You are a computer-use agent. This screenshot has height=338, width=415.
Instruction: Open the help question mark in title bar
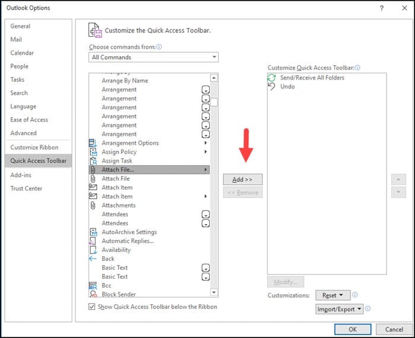(382, 8)
